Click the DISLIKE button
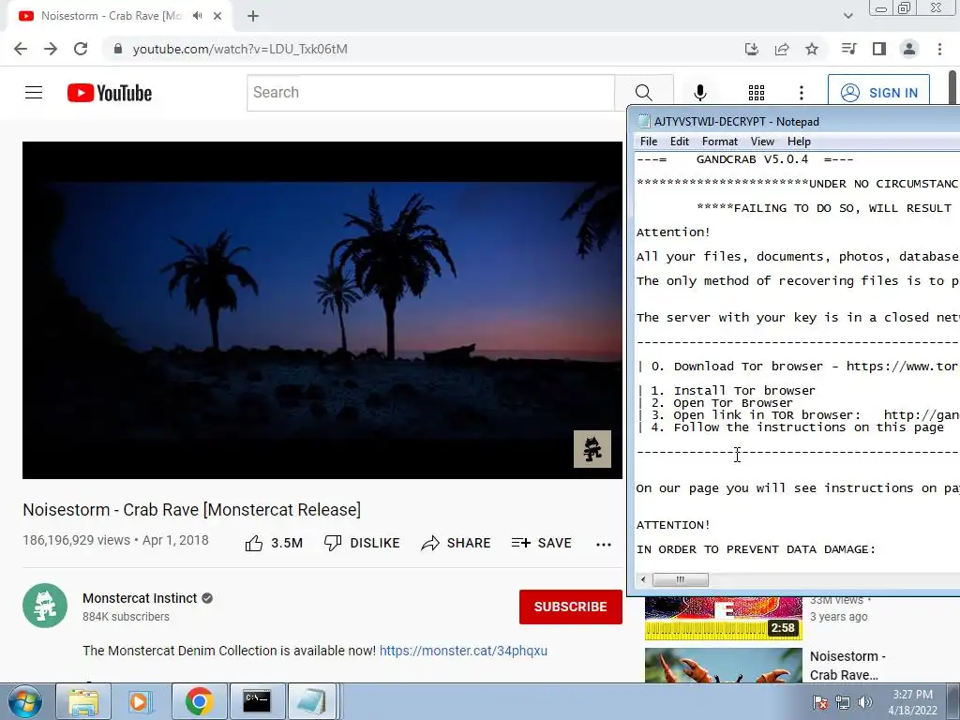Image resolution: width=960 pixels, height=720 pixels. 362,543
